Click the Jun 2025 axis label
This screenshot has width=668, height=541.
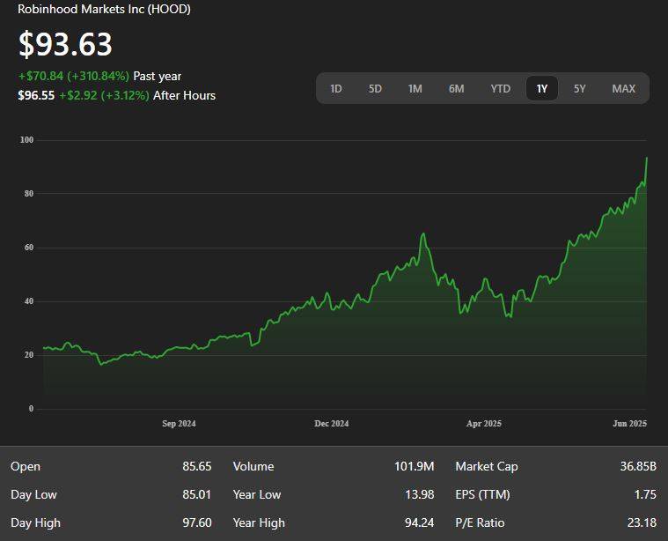point(629,423)
